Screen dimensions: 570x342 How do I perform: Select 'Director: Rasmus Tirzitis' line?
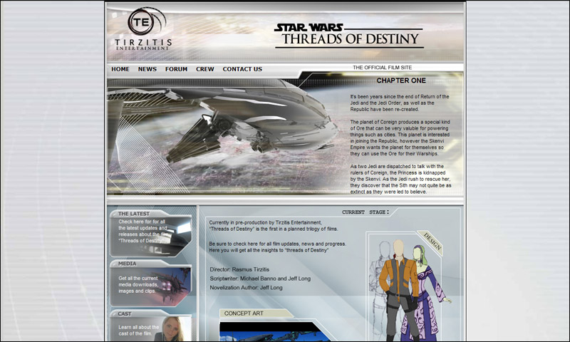click(239, 269)
